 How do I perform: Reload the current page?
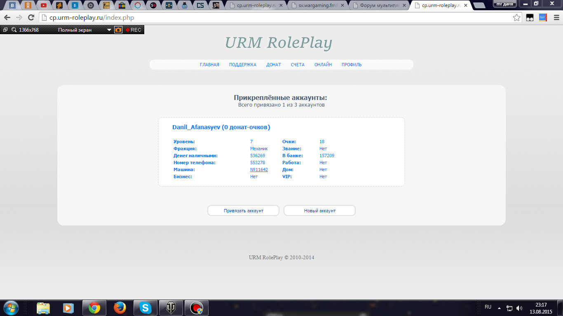31,18
